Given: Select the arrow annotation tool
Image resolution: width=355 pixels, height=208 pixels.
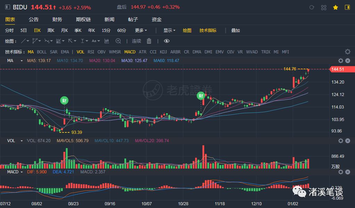Looking at the screenshot, I should coord(71,41).
